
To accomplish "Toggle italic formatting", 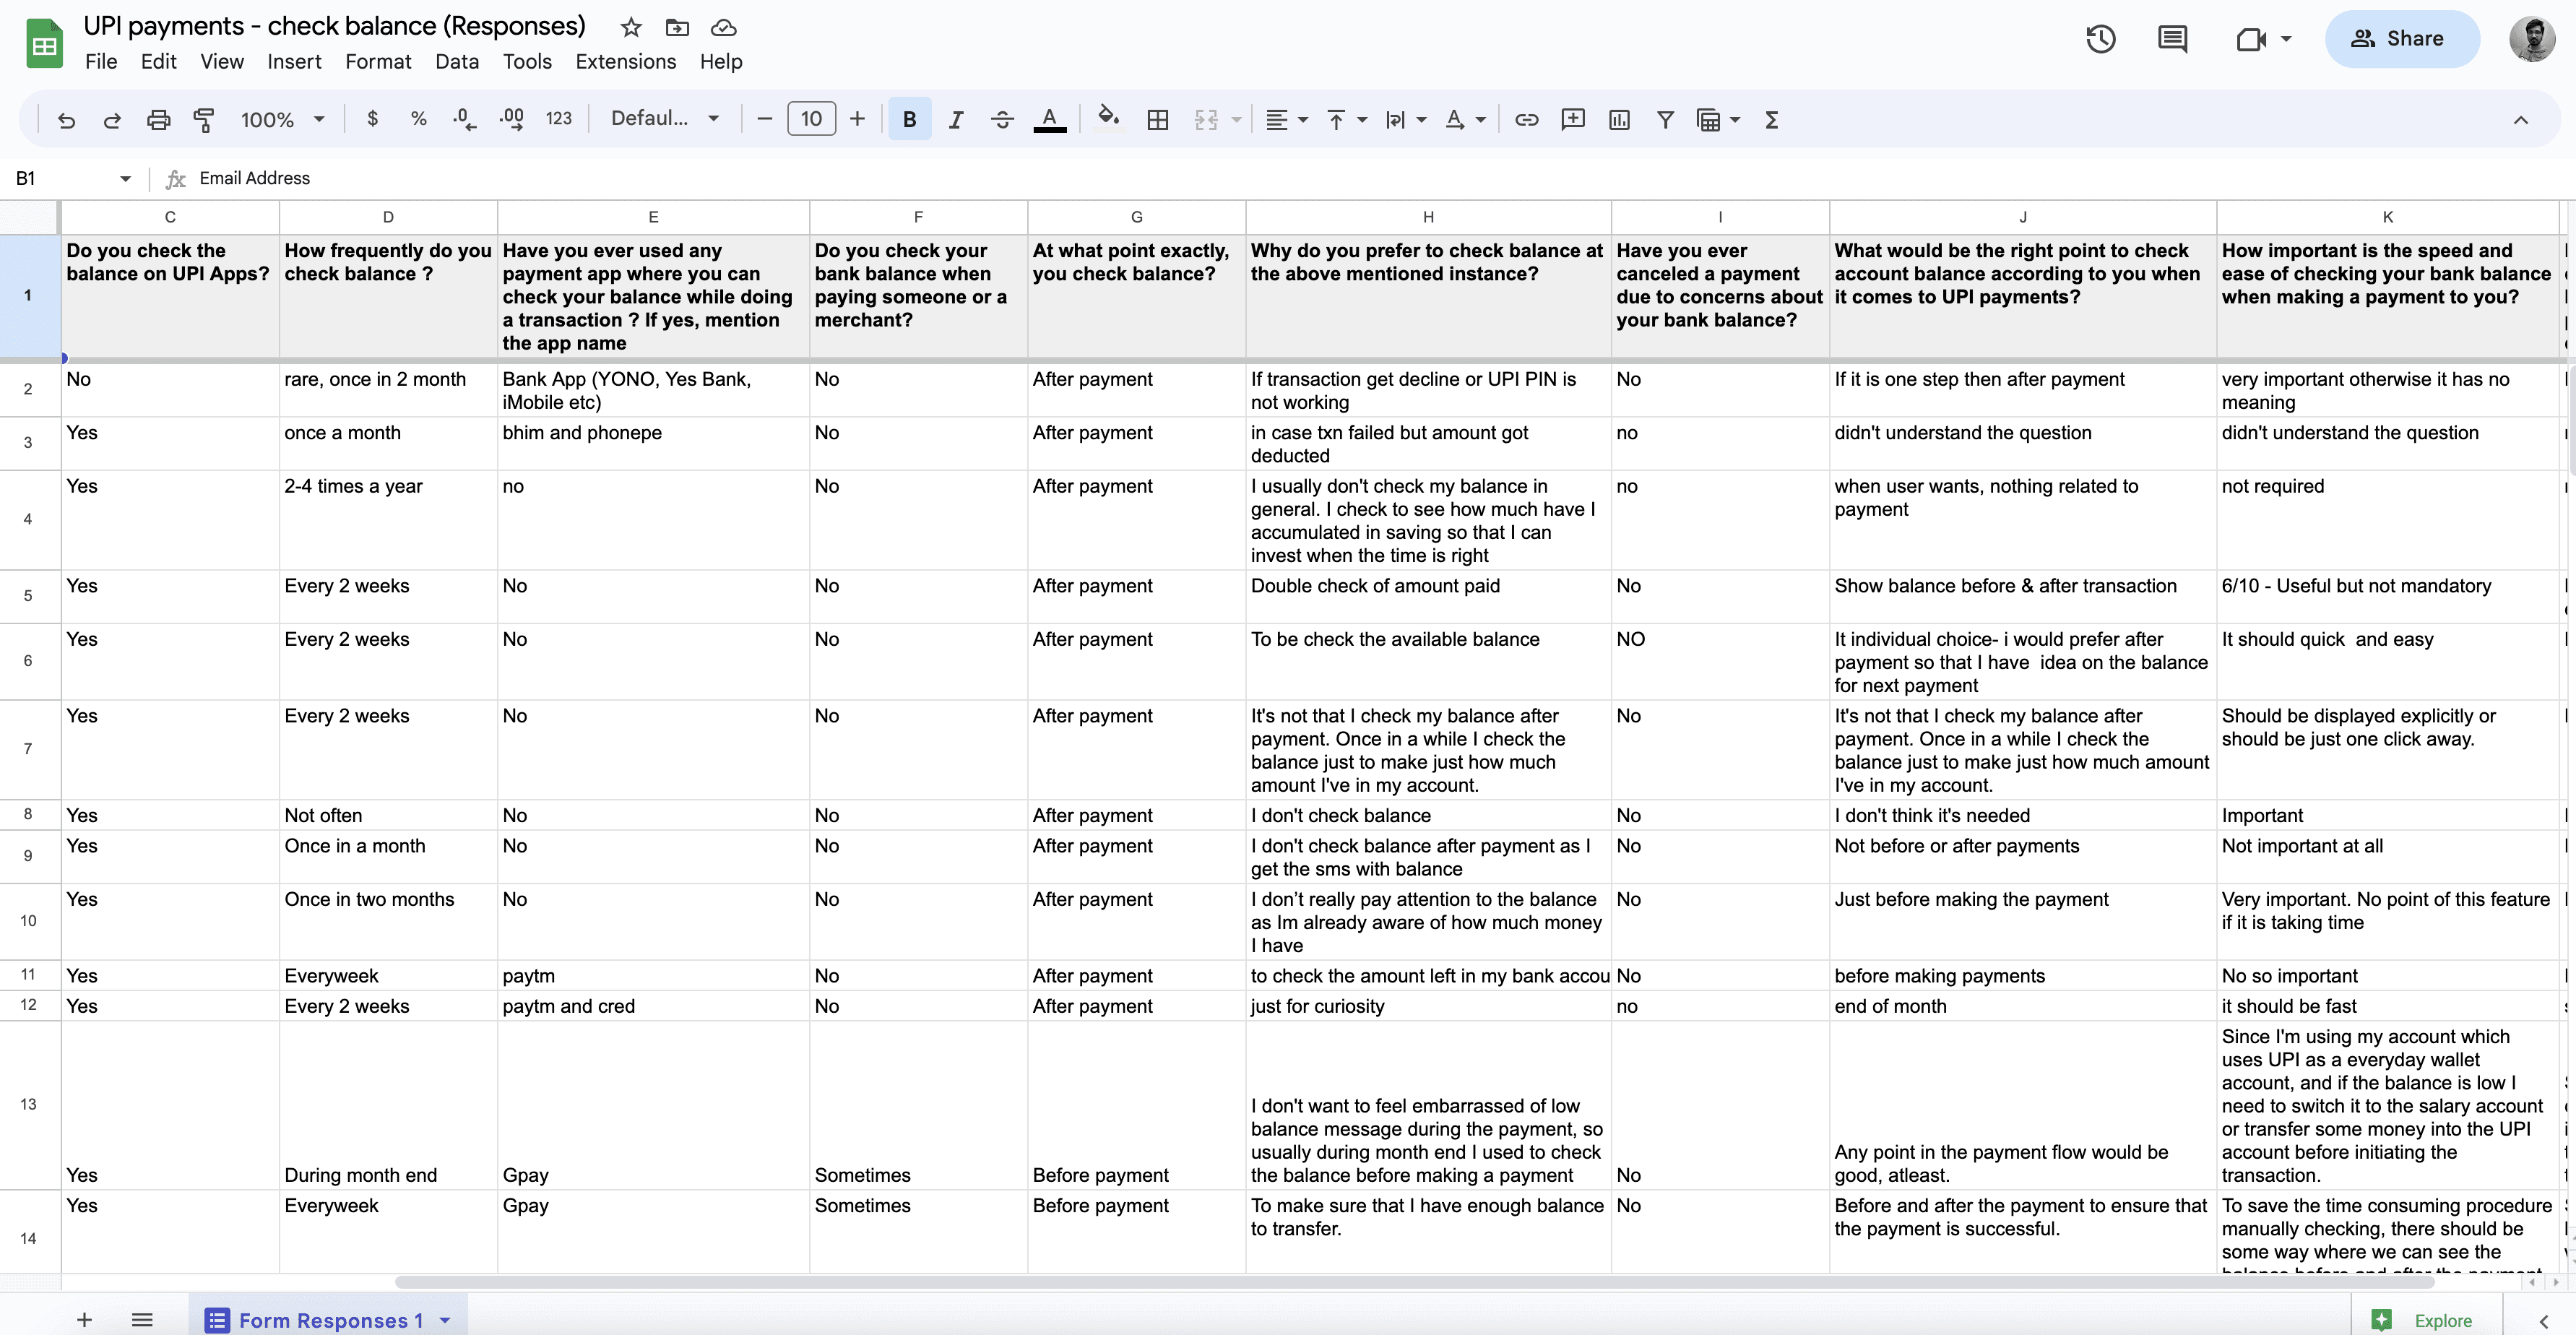I will tap(955, 120).
